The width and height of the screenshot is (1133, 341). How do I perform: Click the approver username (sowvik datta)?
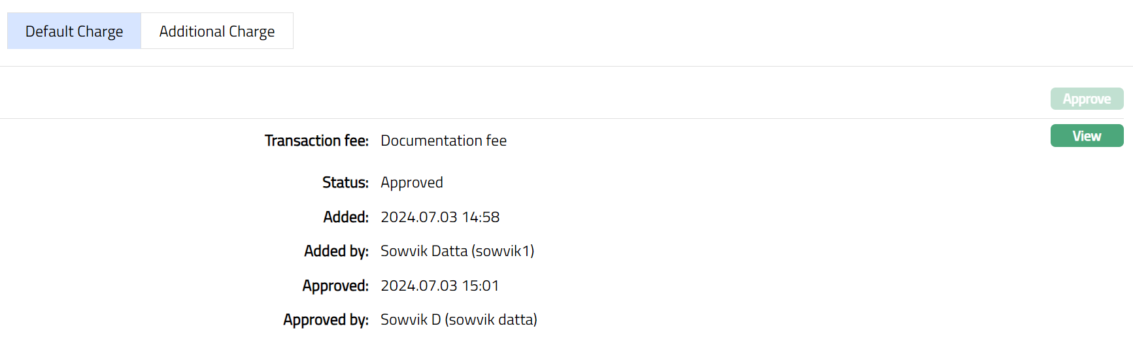(x=491, y=319)
